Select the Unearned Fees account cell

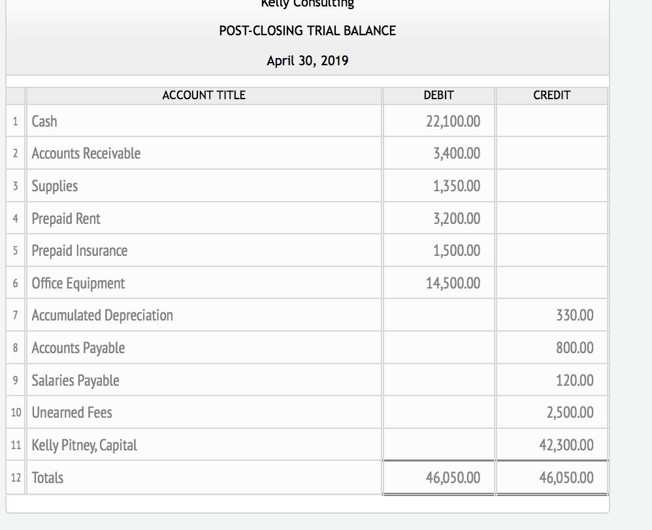coord(204,413)
